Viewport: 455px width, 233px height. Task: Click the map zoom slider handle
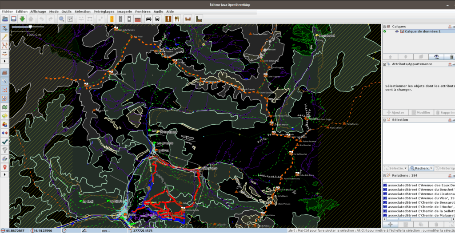[x=30, y=27]
